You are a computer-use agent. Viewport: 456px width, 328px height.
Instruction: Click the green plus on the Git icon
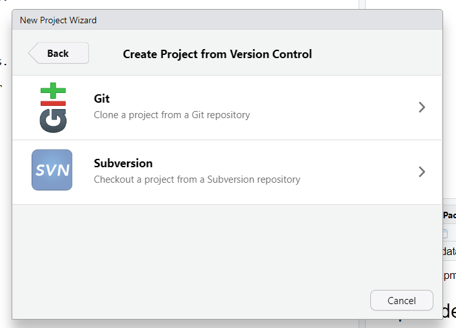(x=52, y=90)
